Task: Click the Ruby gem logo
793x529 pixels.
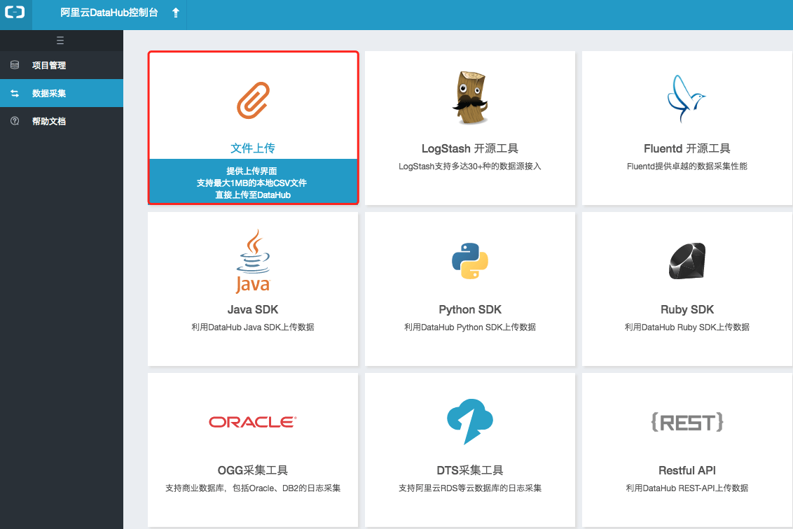Action: (x=687, y=261)
